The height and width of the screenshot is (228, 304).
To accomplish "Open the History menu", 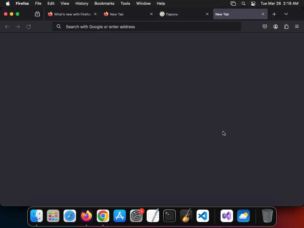I will [82, 3].
